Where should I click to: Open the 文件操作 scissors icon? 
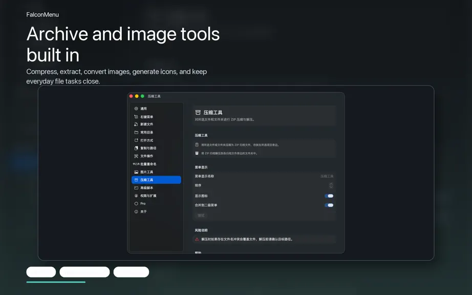pyautogui.click(x=136, y=156)
